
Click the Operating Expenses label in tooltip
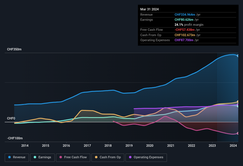[155, 40]
